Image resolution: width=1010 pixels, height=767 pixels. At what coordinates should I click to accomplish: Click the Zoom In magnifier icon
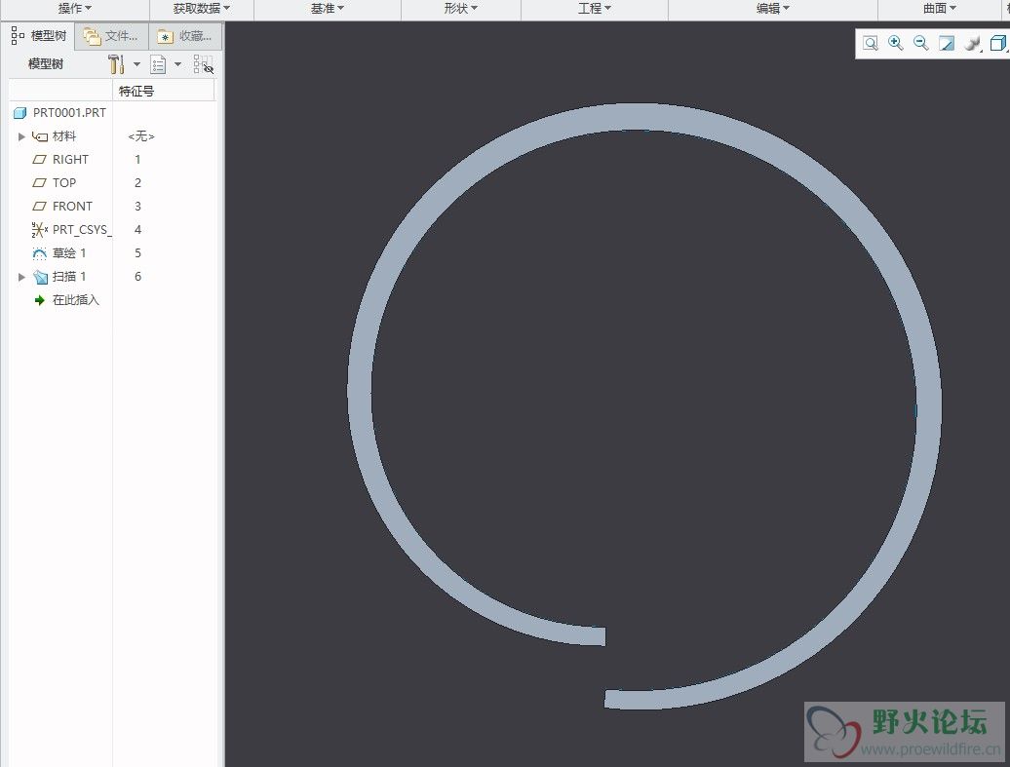895,43
